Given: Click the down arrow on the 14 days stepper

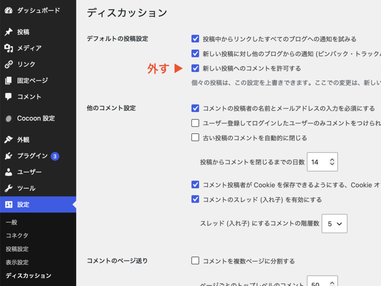Looking at the screenshot, I should click(x=332, y=164).
